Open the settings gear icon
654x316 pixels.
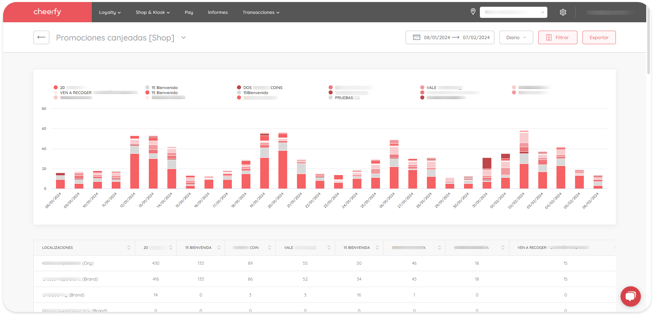563,12
